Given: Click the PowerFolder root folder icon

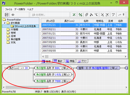Looking at the screenshot, I should (x=4, y=20).
